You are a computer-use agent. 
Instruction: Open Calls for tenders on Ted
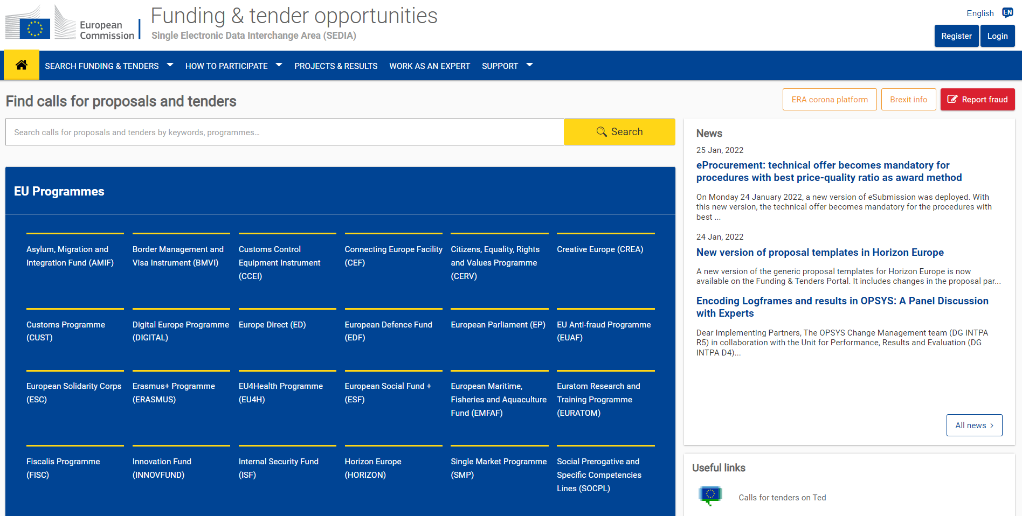coord(782,498)
